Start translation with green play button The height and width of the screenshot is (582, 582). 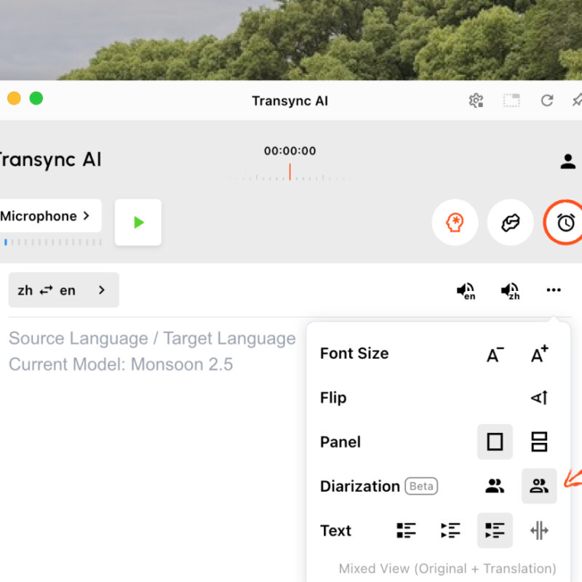pyautogui.click(x=138, y=223)
